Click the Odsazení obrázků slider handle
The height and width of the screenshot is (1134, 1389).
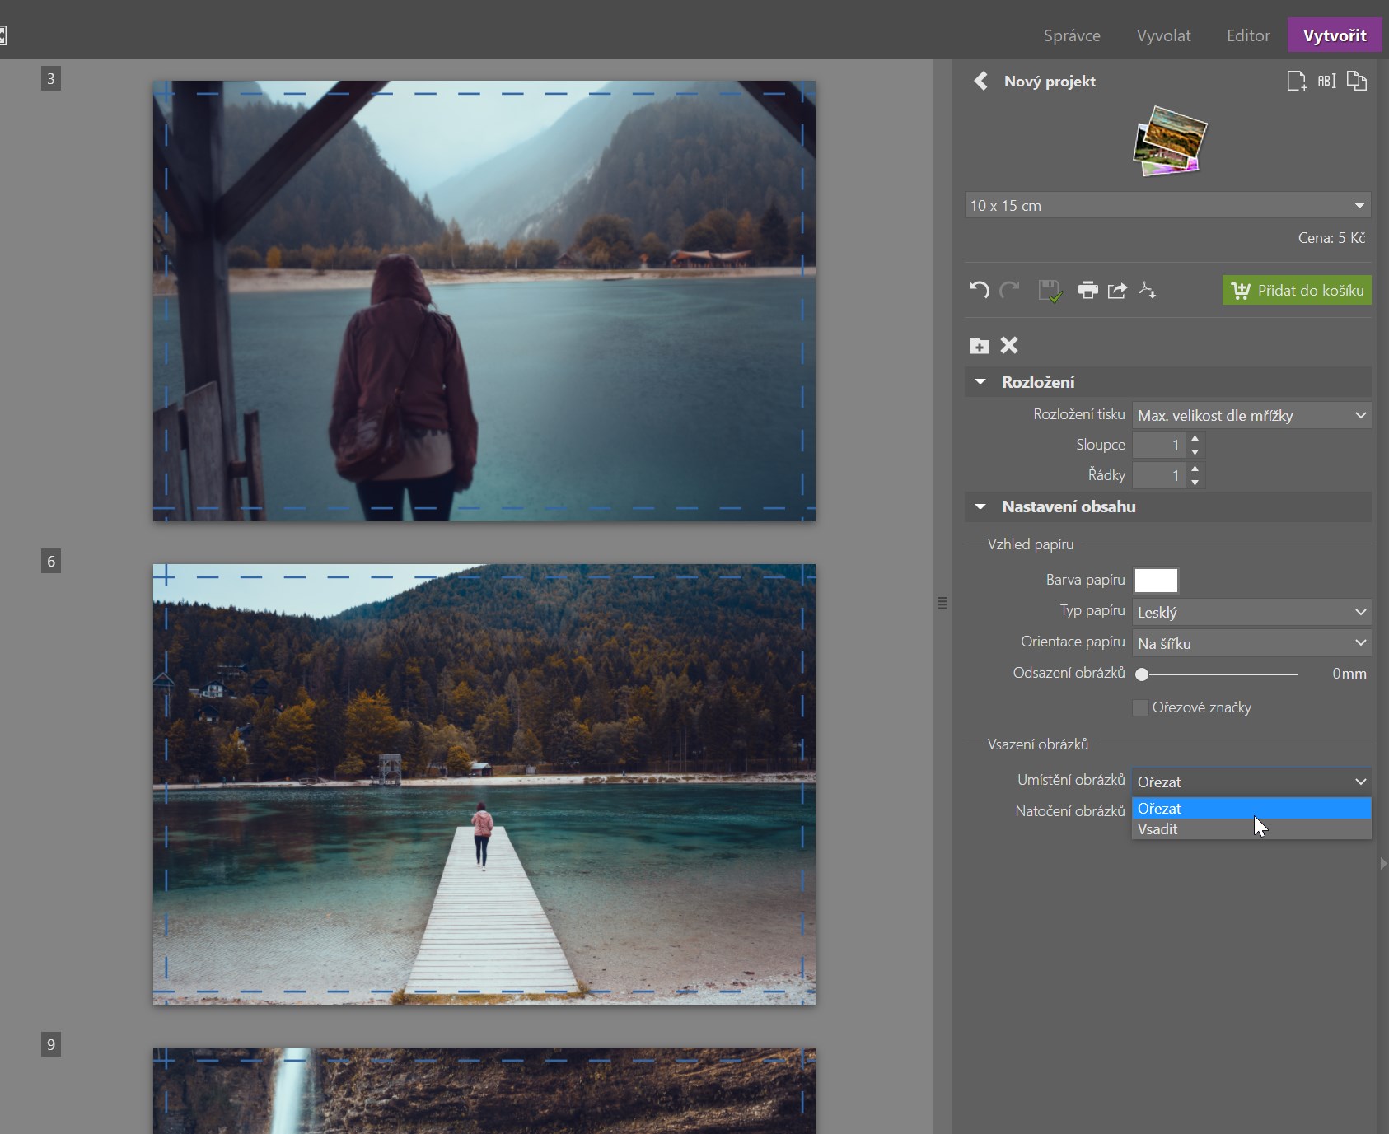tap(1142, 674)
